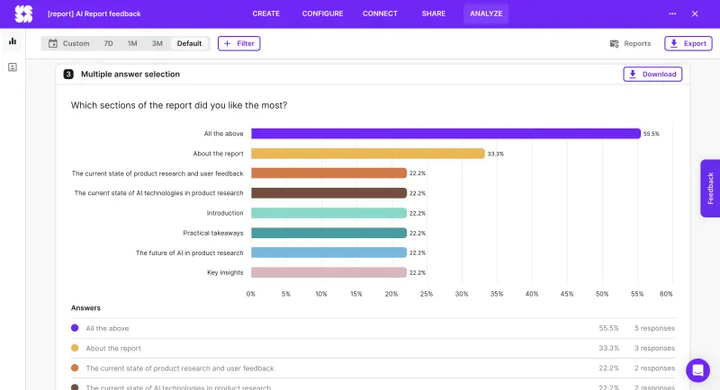Click the 55.5% value on the chart bar
This screenshot has width=720, height=390.
651,134
